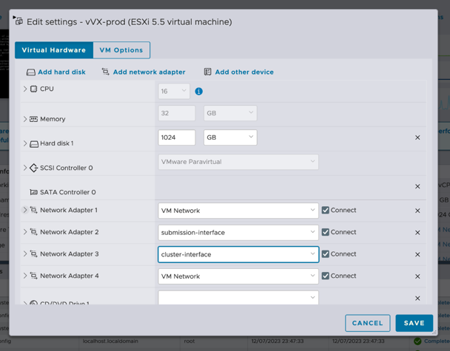Click the Hard disk 1 drive icon

point(34,143)
